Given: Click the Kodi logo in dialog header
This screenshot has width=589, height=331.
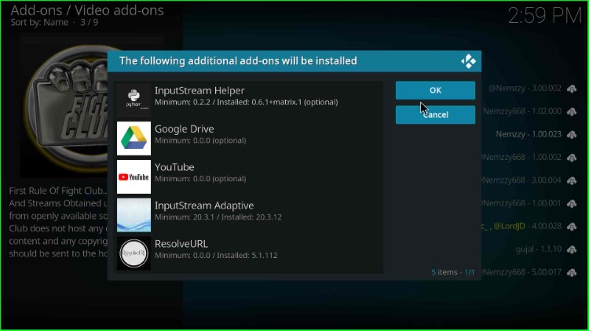Looking at the screenshot, I should point(468,61).
